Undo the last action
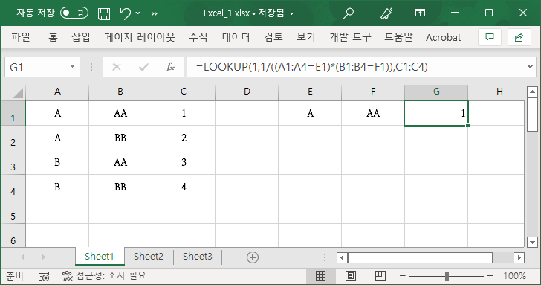Screen dimensions: 541x285 coord(126,13)
